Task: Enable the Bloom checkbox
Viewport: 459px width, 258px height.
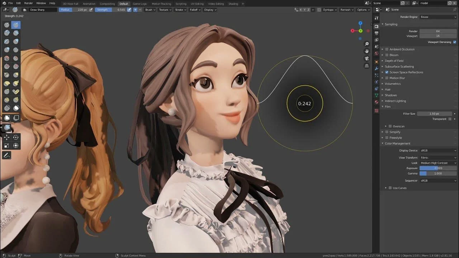Action: (387, 55)
